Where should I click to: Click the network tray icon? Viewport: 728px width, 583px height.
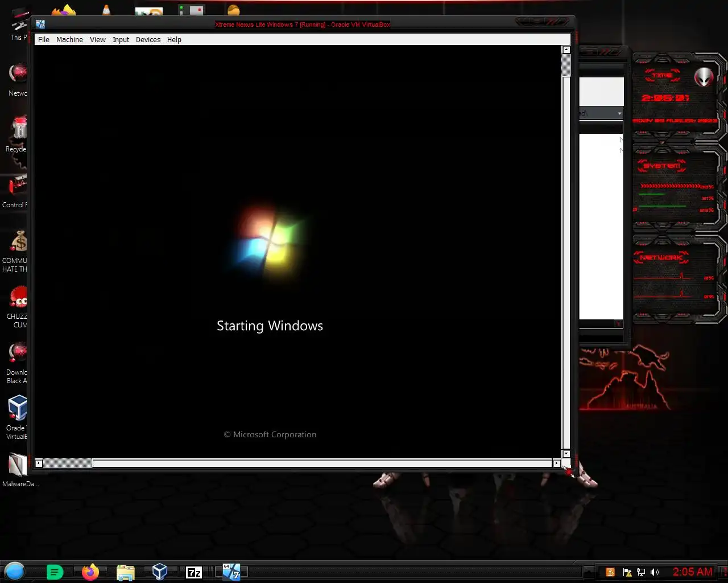(x=640, y=572)
